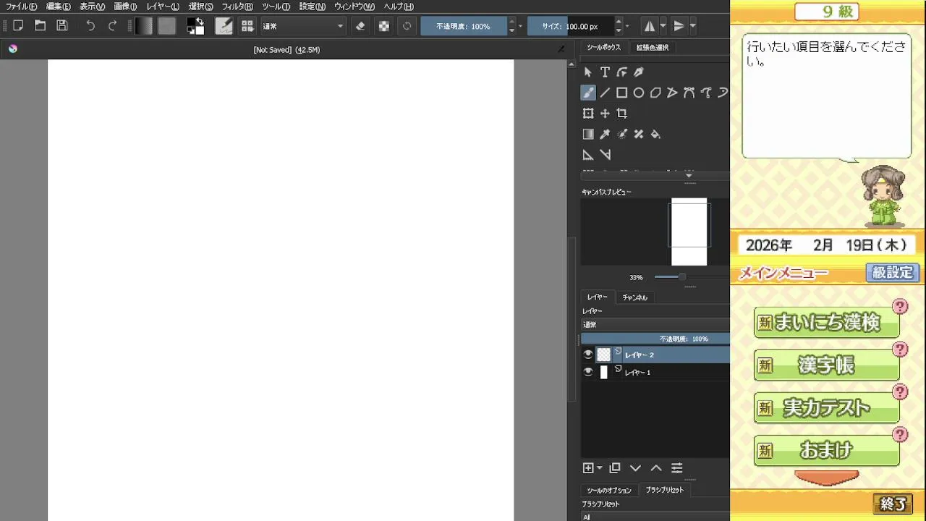Screen dimensions: 926x521
Task: Open the brush preset All tag dropdown
Action: pyautogui.click(x=655, y=517)
